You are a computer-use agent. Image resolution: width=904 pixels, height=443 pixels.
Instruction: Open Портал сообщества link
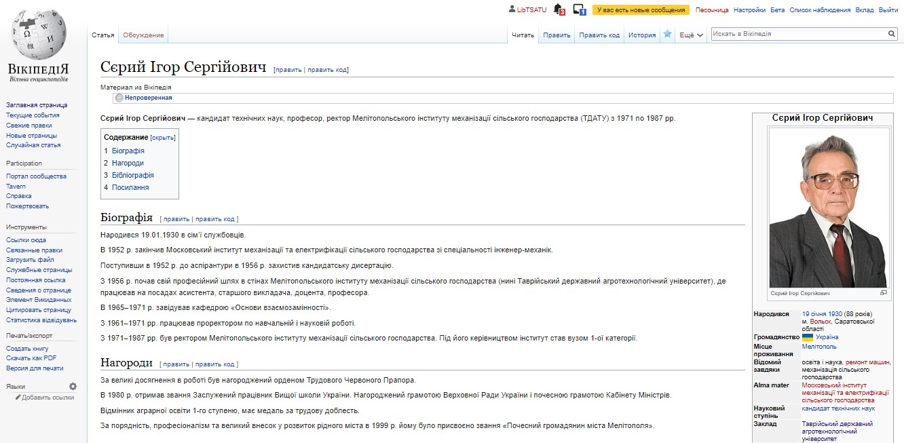36,176
